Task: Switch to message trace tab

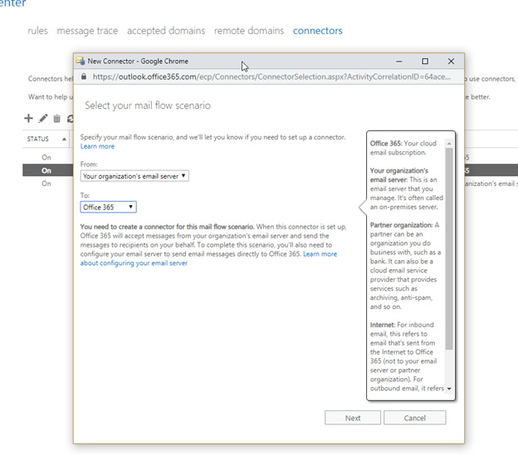Action: point(87,31)
